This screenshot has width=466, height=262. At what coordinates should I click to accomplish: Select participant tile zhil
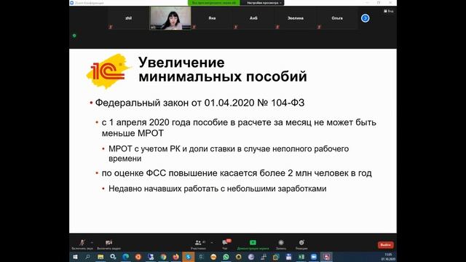pos(128,18)
